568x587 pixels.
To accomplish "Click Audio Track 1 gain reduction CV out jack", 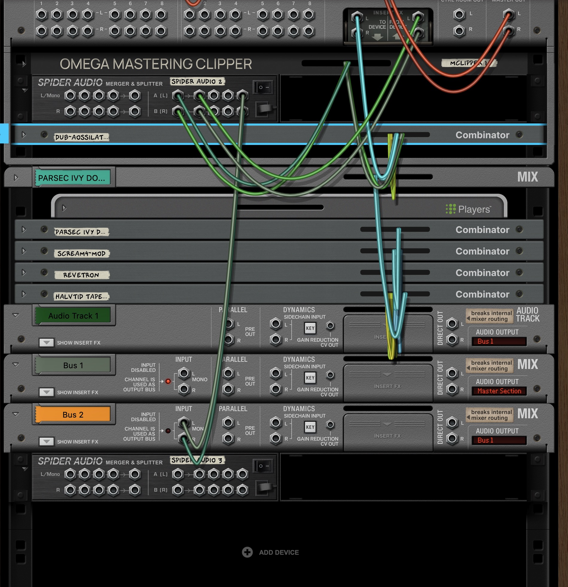I will (x=330, y=325).
